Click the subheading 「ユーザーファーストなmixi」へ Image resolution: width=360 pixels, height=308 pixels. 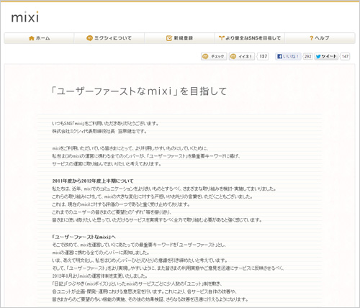coord(84,237)
